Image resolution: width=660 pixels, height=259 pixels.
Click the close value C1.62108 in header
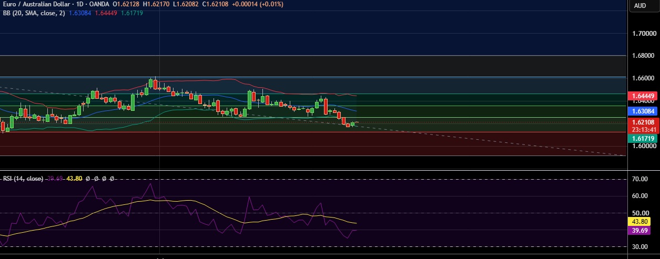[x=215, y=4]
